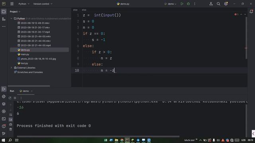Open the Run tool window
The height and width of the screenshot is (143, 255).
click(4, 89)
